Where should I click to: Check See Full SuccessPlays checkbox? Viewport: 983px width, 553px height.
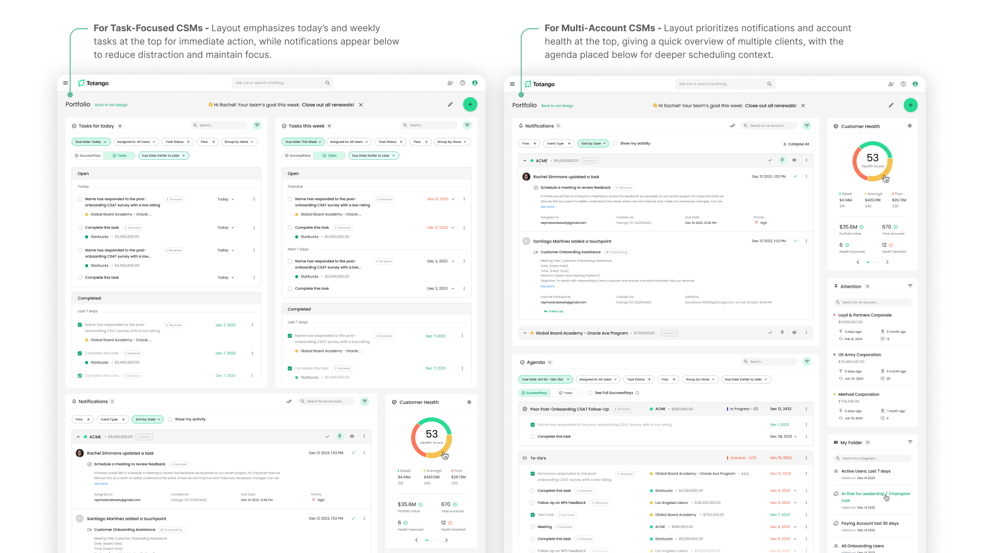coord(590,393)
